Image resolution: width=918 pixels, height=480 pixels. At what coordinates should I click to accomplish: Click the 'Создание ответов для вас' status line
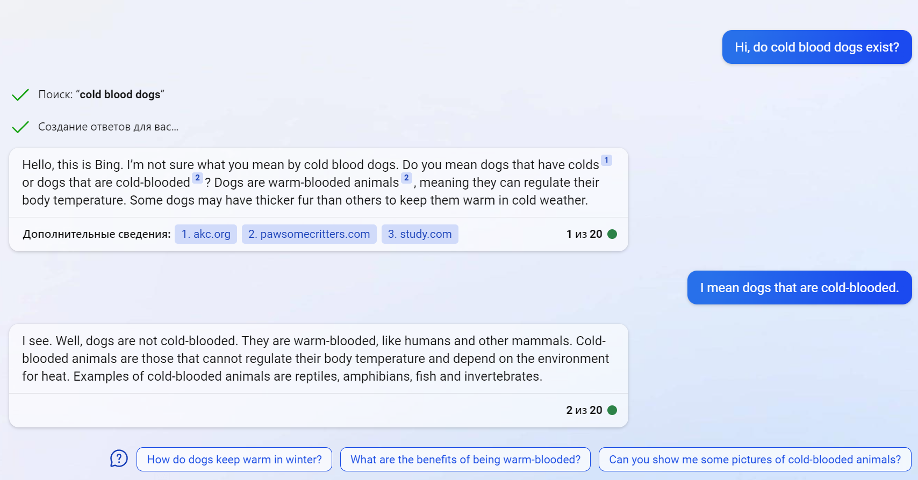point(108,127)
